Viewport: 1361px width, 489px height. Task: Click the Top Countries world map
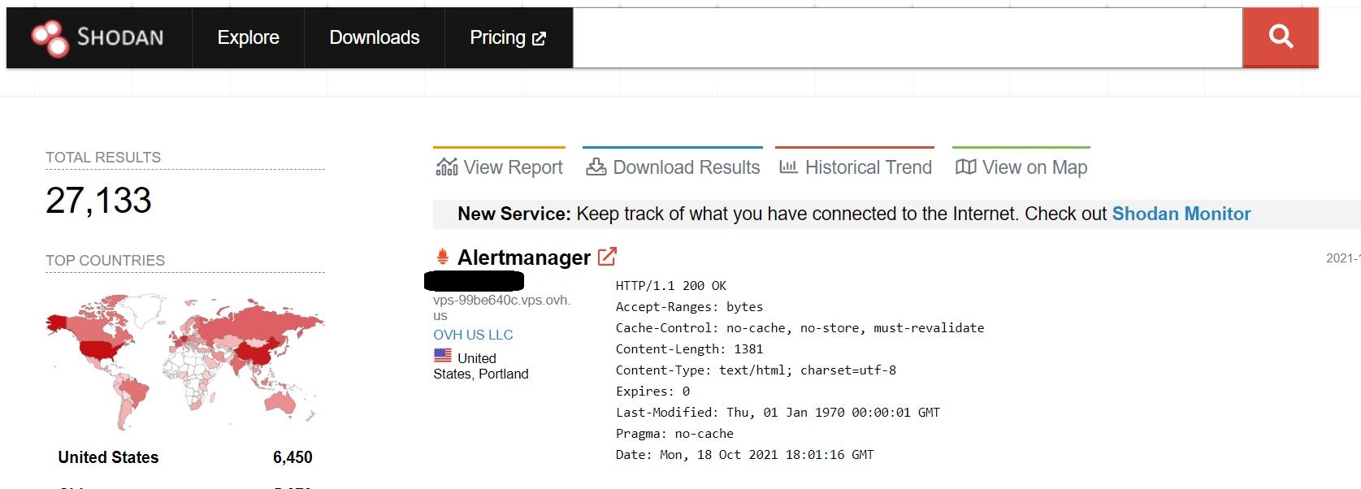click(x=185, y=361)
